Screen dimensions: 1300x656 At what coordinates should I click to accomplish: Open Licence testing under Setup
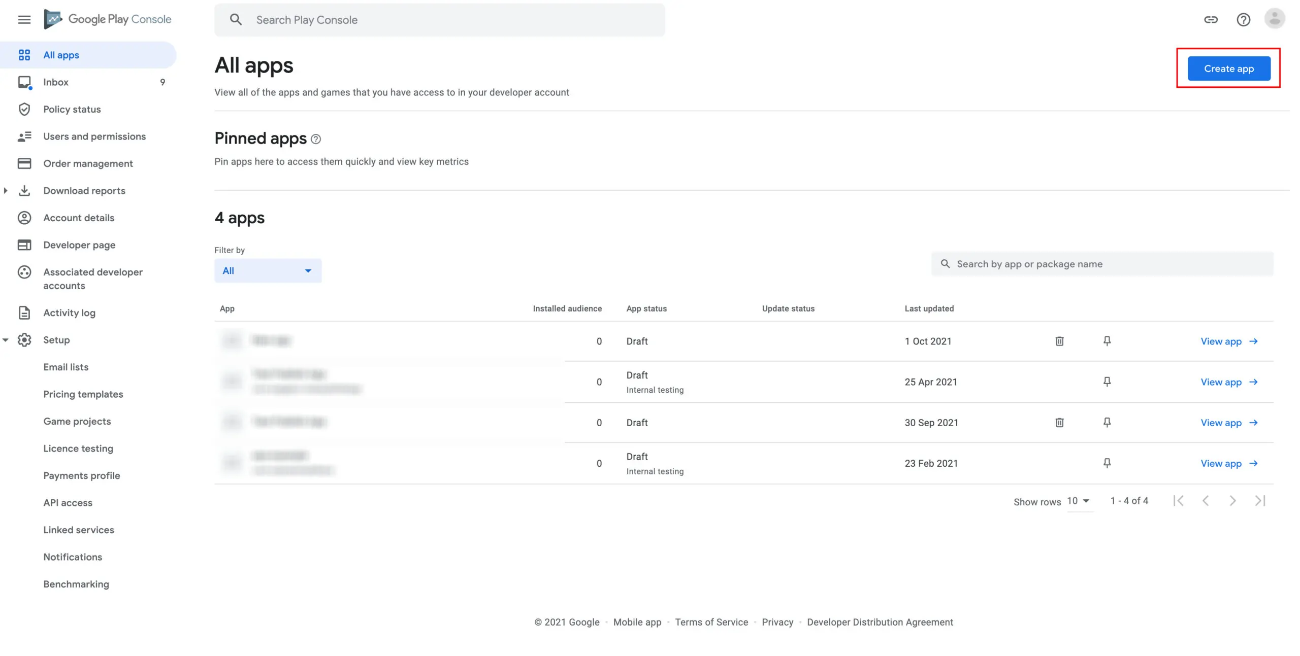click(x=78, y=448)
